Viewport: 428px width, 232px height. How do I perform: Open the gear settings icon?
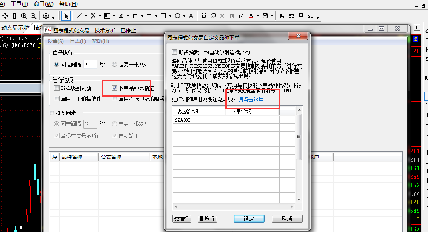click(x=46, y=16)
